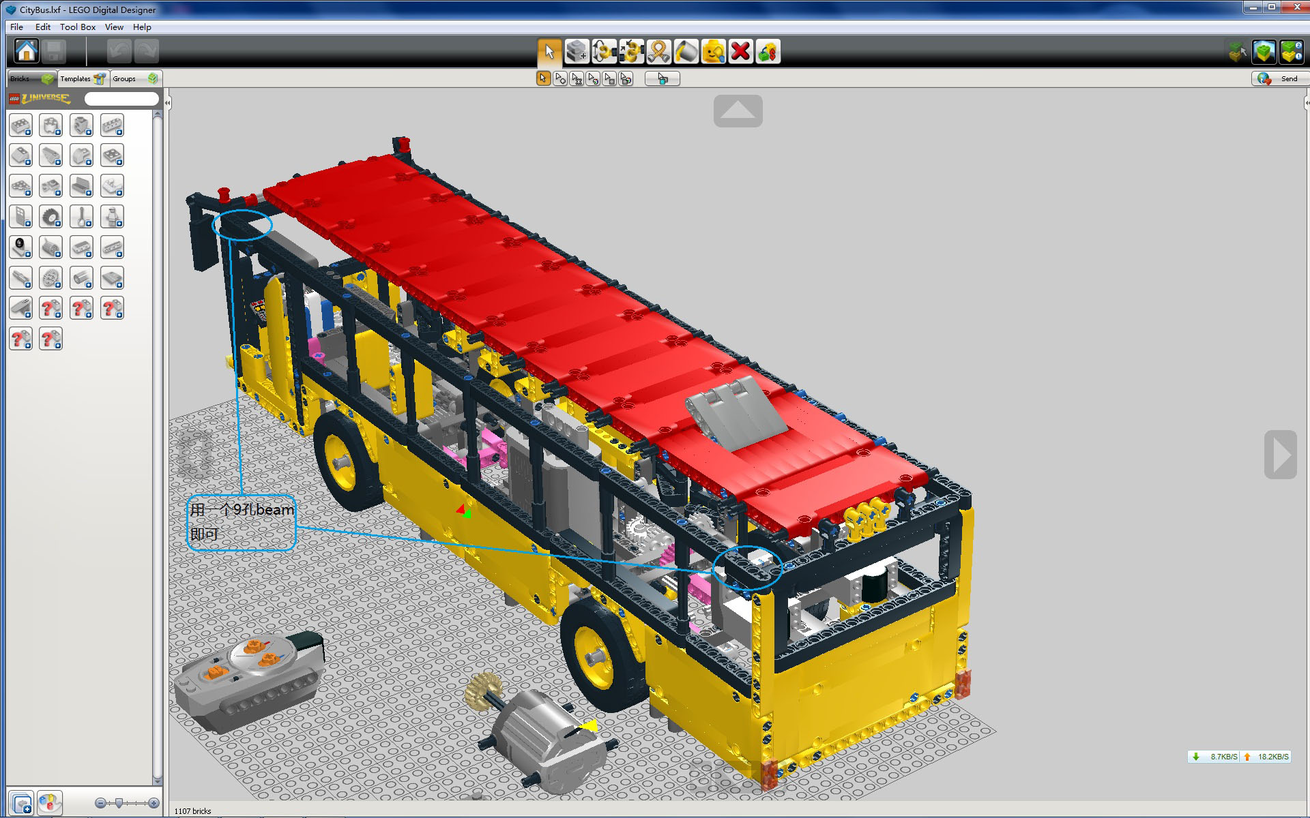This screenshot has width=1310, height=818.
Task: Open the File menu
Action: tap(14, 25)
